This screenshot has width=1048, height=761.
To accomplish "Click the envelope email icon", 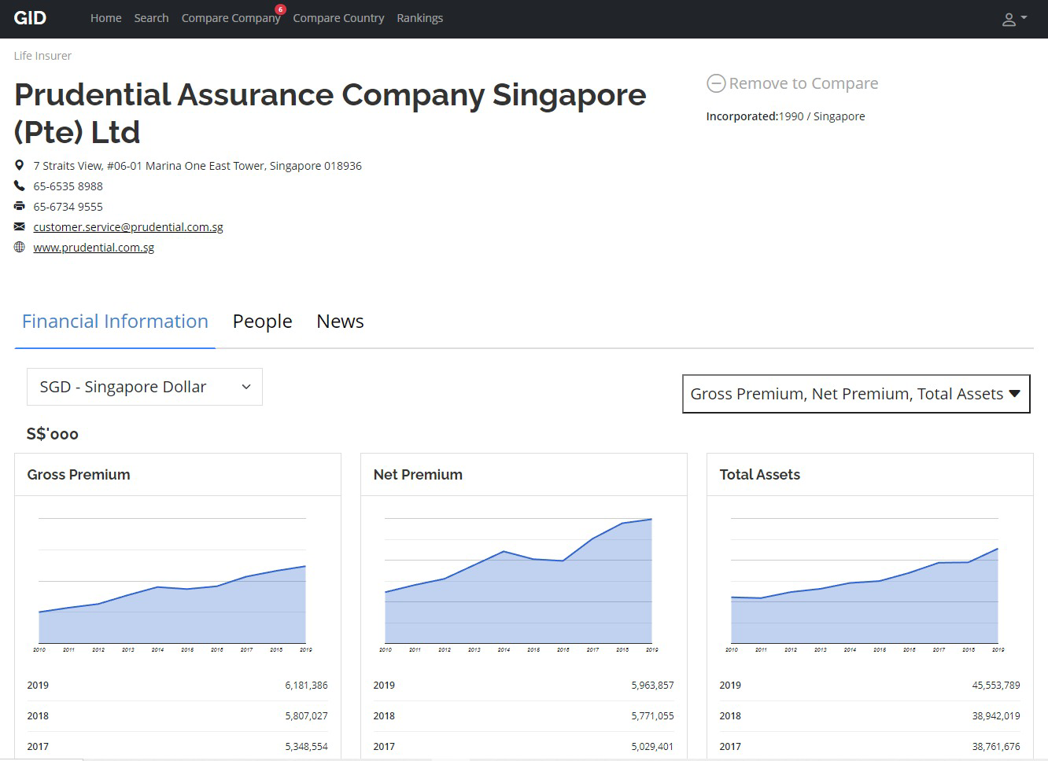I will pyautogui.click(x=20, y=226).
